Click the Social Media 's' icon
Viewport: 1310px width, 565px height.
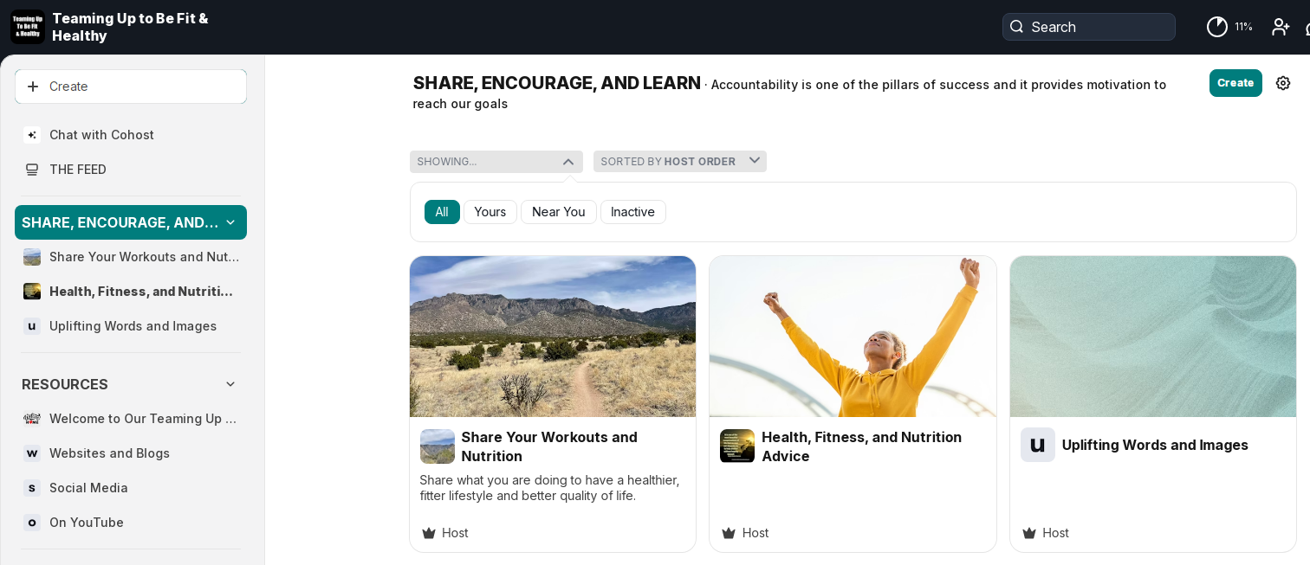[x=32, y=488]
